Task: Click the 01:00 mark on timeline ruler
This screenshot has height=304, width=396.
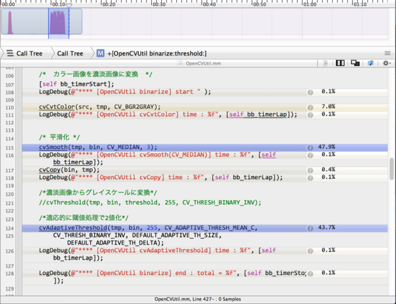Action: coord(310,5)
